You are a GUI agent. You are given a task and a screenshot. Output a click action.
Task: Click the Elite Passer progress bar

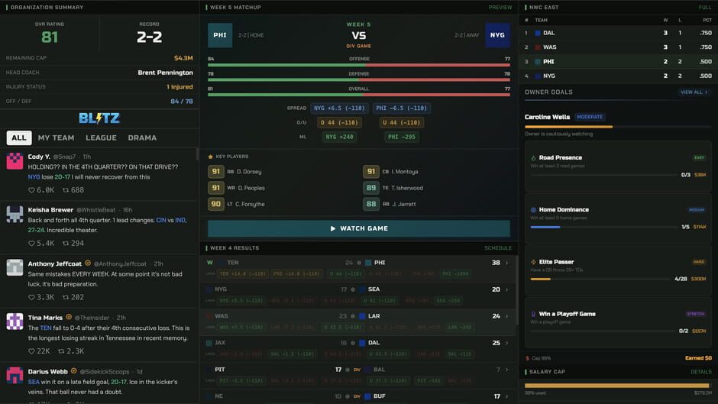point(600,279)
